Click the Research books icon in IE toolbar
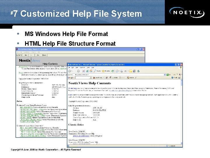The image size is (210, 158). [134, 71]
